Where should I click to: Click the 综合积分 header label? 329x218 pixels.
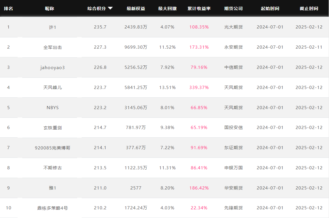tap(96, 9)
